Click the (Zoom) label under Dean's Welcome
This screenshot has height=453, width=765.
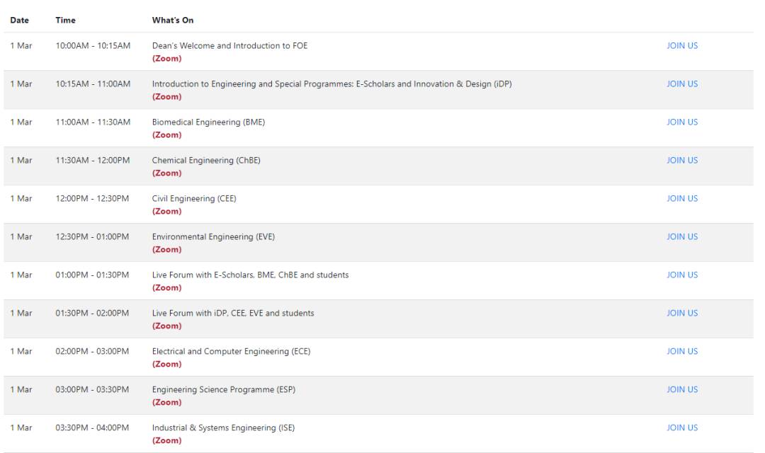166,59
